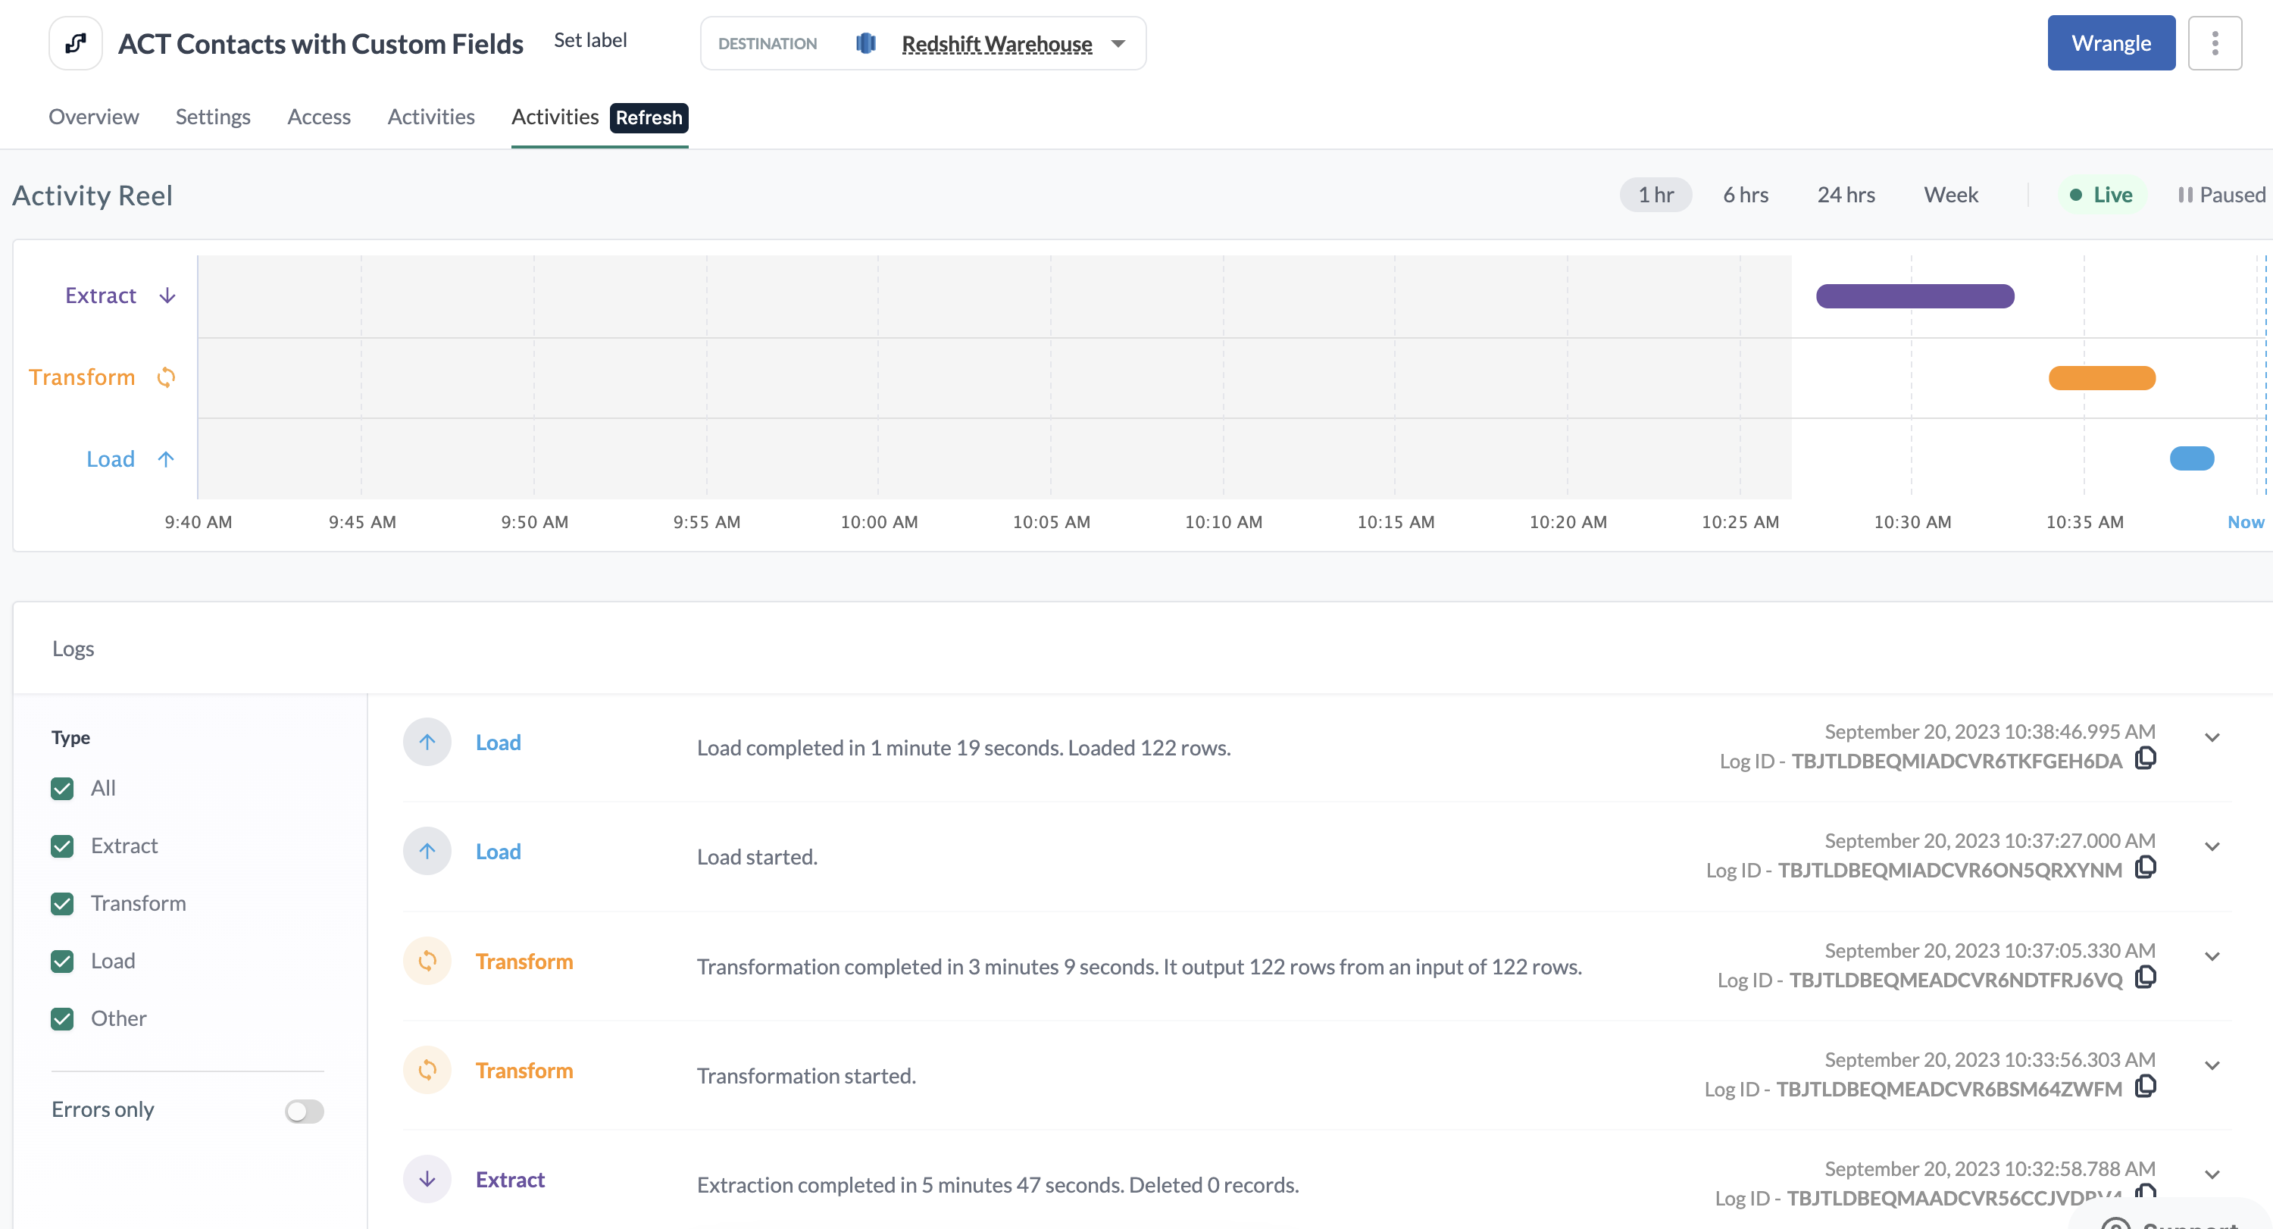Enable the Errors only toggle
2273x1229 pixels.
tap(305, 1111)
